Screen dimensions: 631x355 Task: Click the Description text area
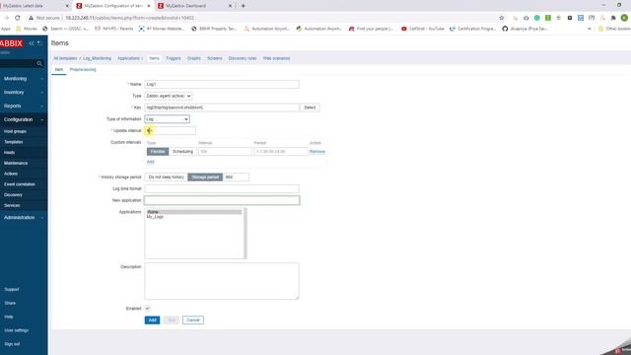click(222, 281)
